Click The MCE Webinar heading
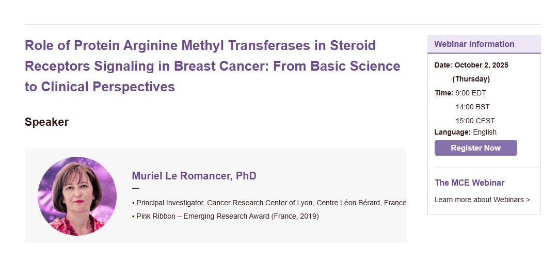The image size is (558, 264). [x=469, y=183]
